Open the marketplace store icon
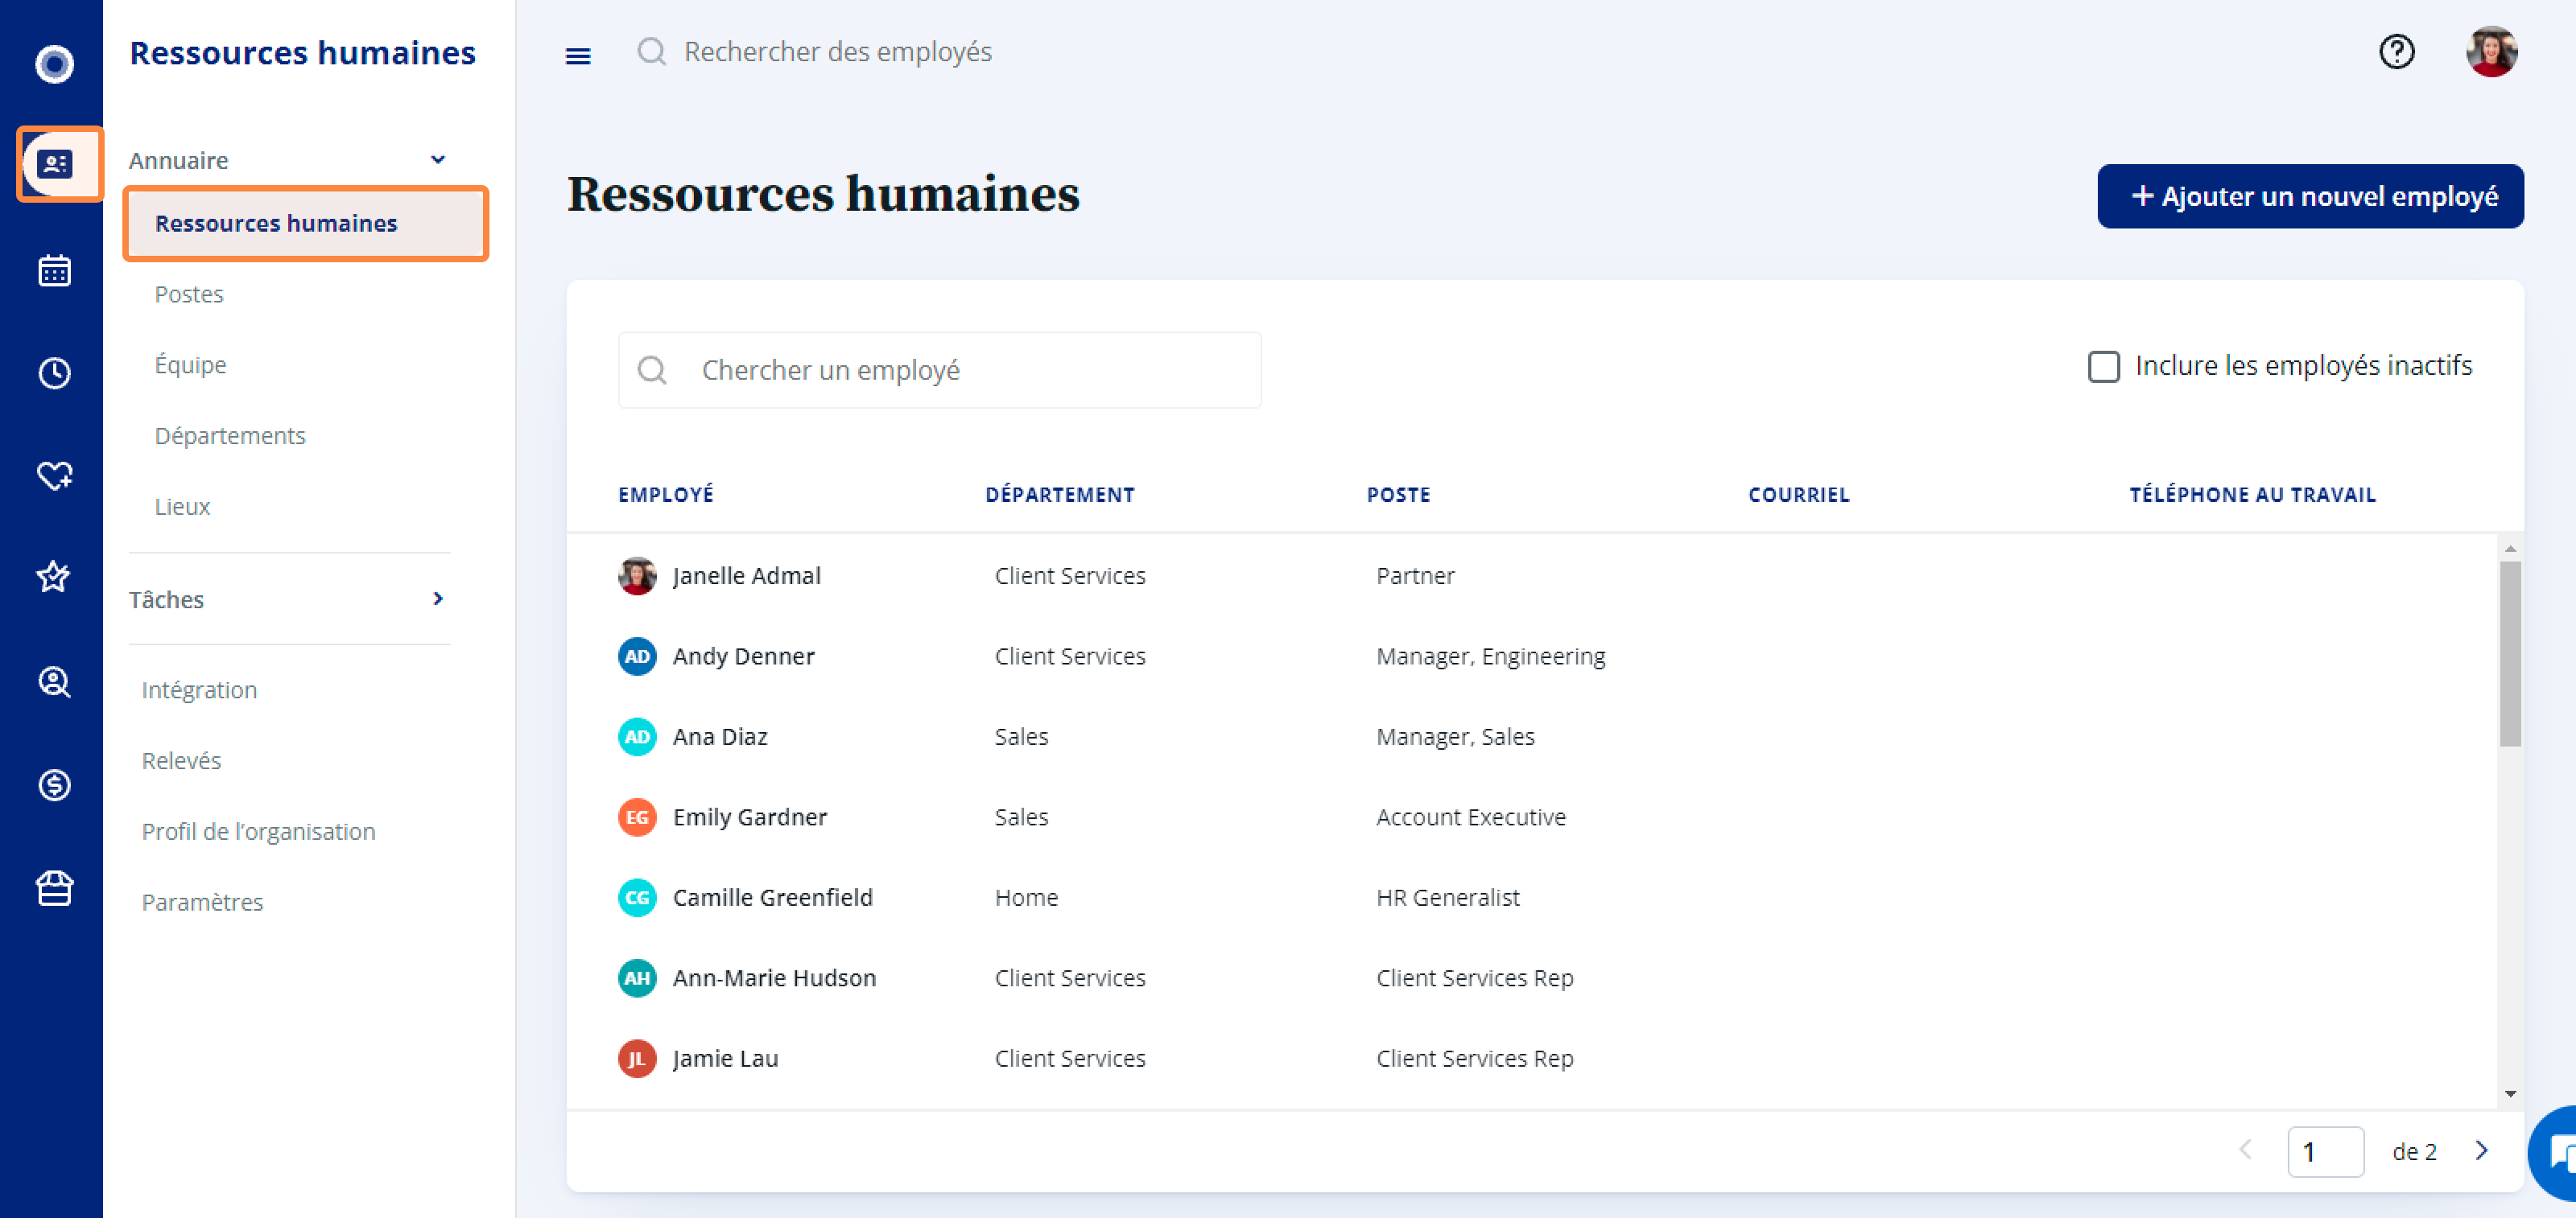Image resolution: width=2576 pixels, height=1218 pixels. click(x=54, y=887)
